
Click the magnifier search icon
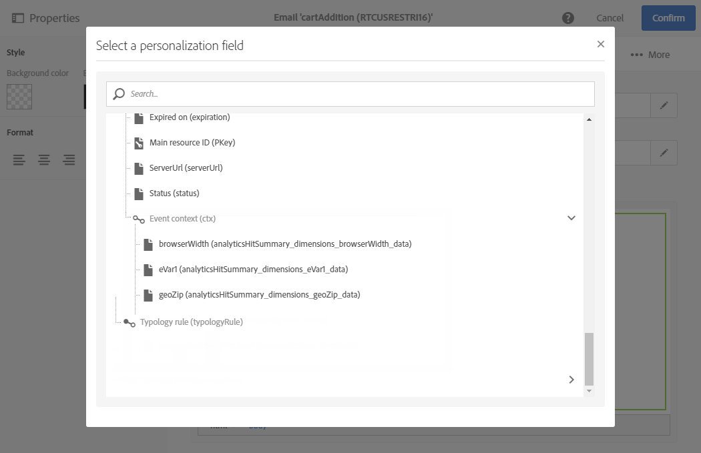tap(119, 94)
